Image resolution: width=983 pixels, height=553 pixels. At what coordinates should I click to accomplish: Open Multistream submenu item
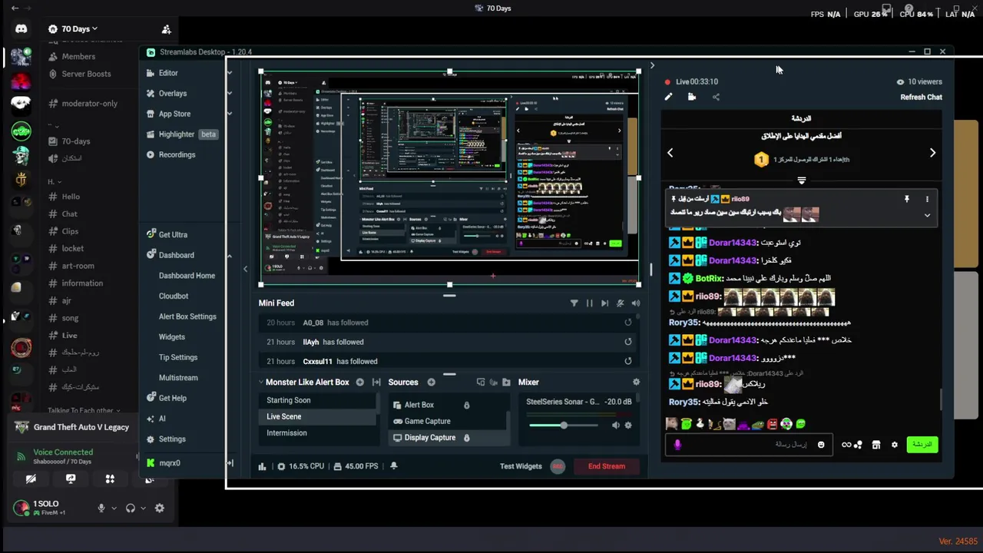click(178, 378)
